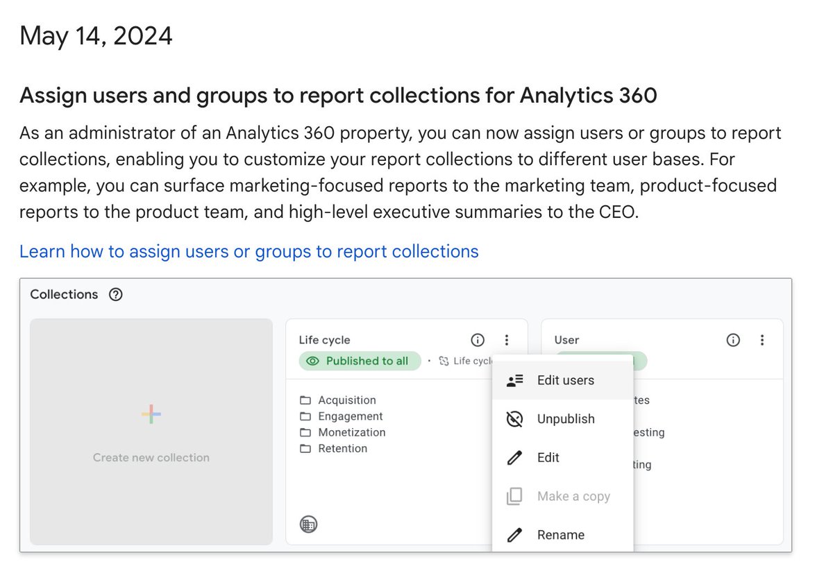Click the linked Life cycle template label

466,361
